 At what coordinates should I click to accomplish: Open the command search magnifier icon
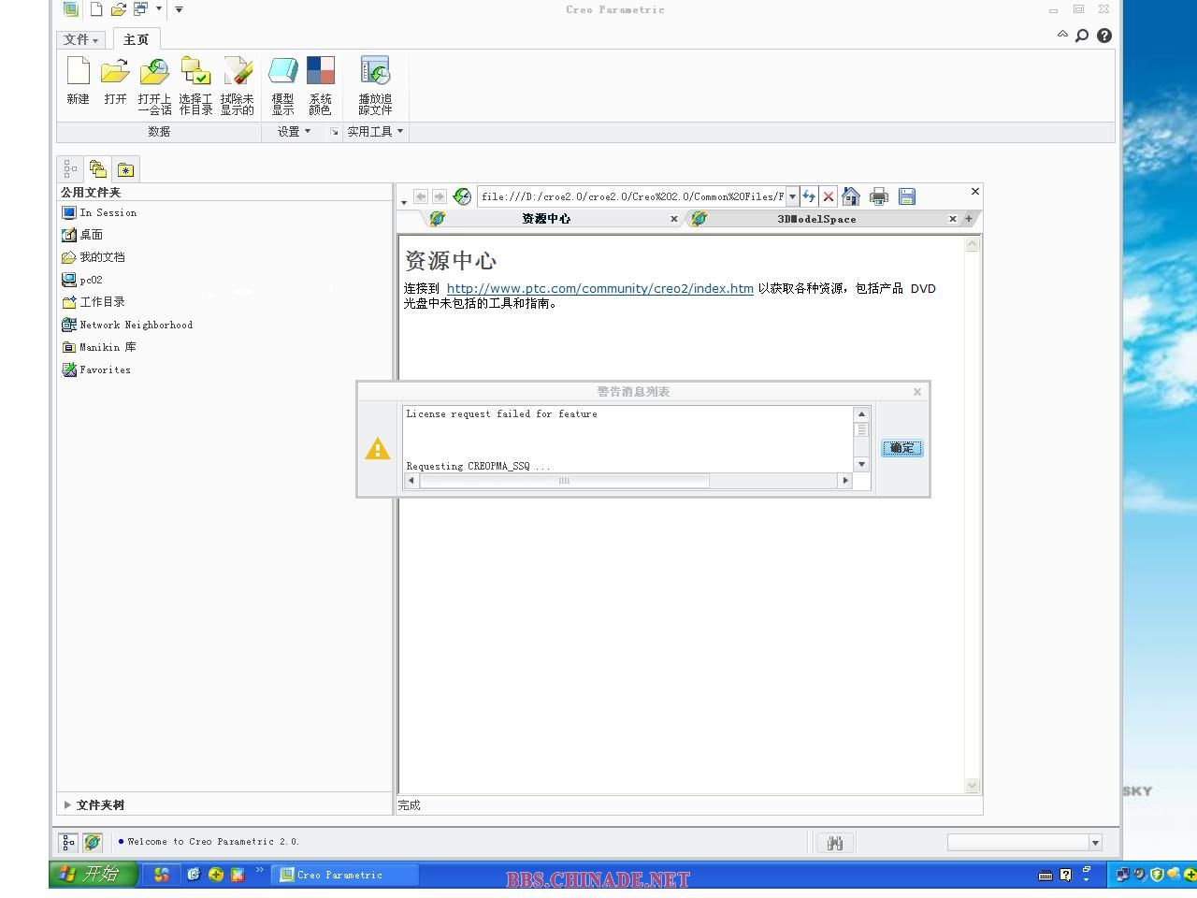[x=1082, y=36]
